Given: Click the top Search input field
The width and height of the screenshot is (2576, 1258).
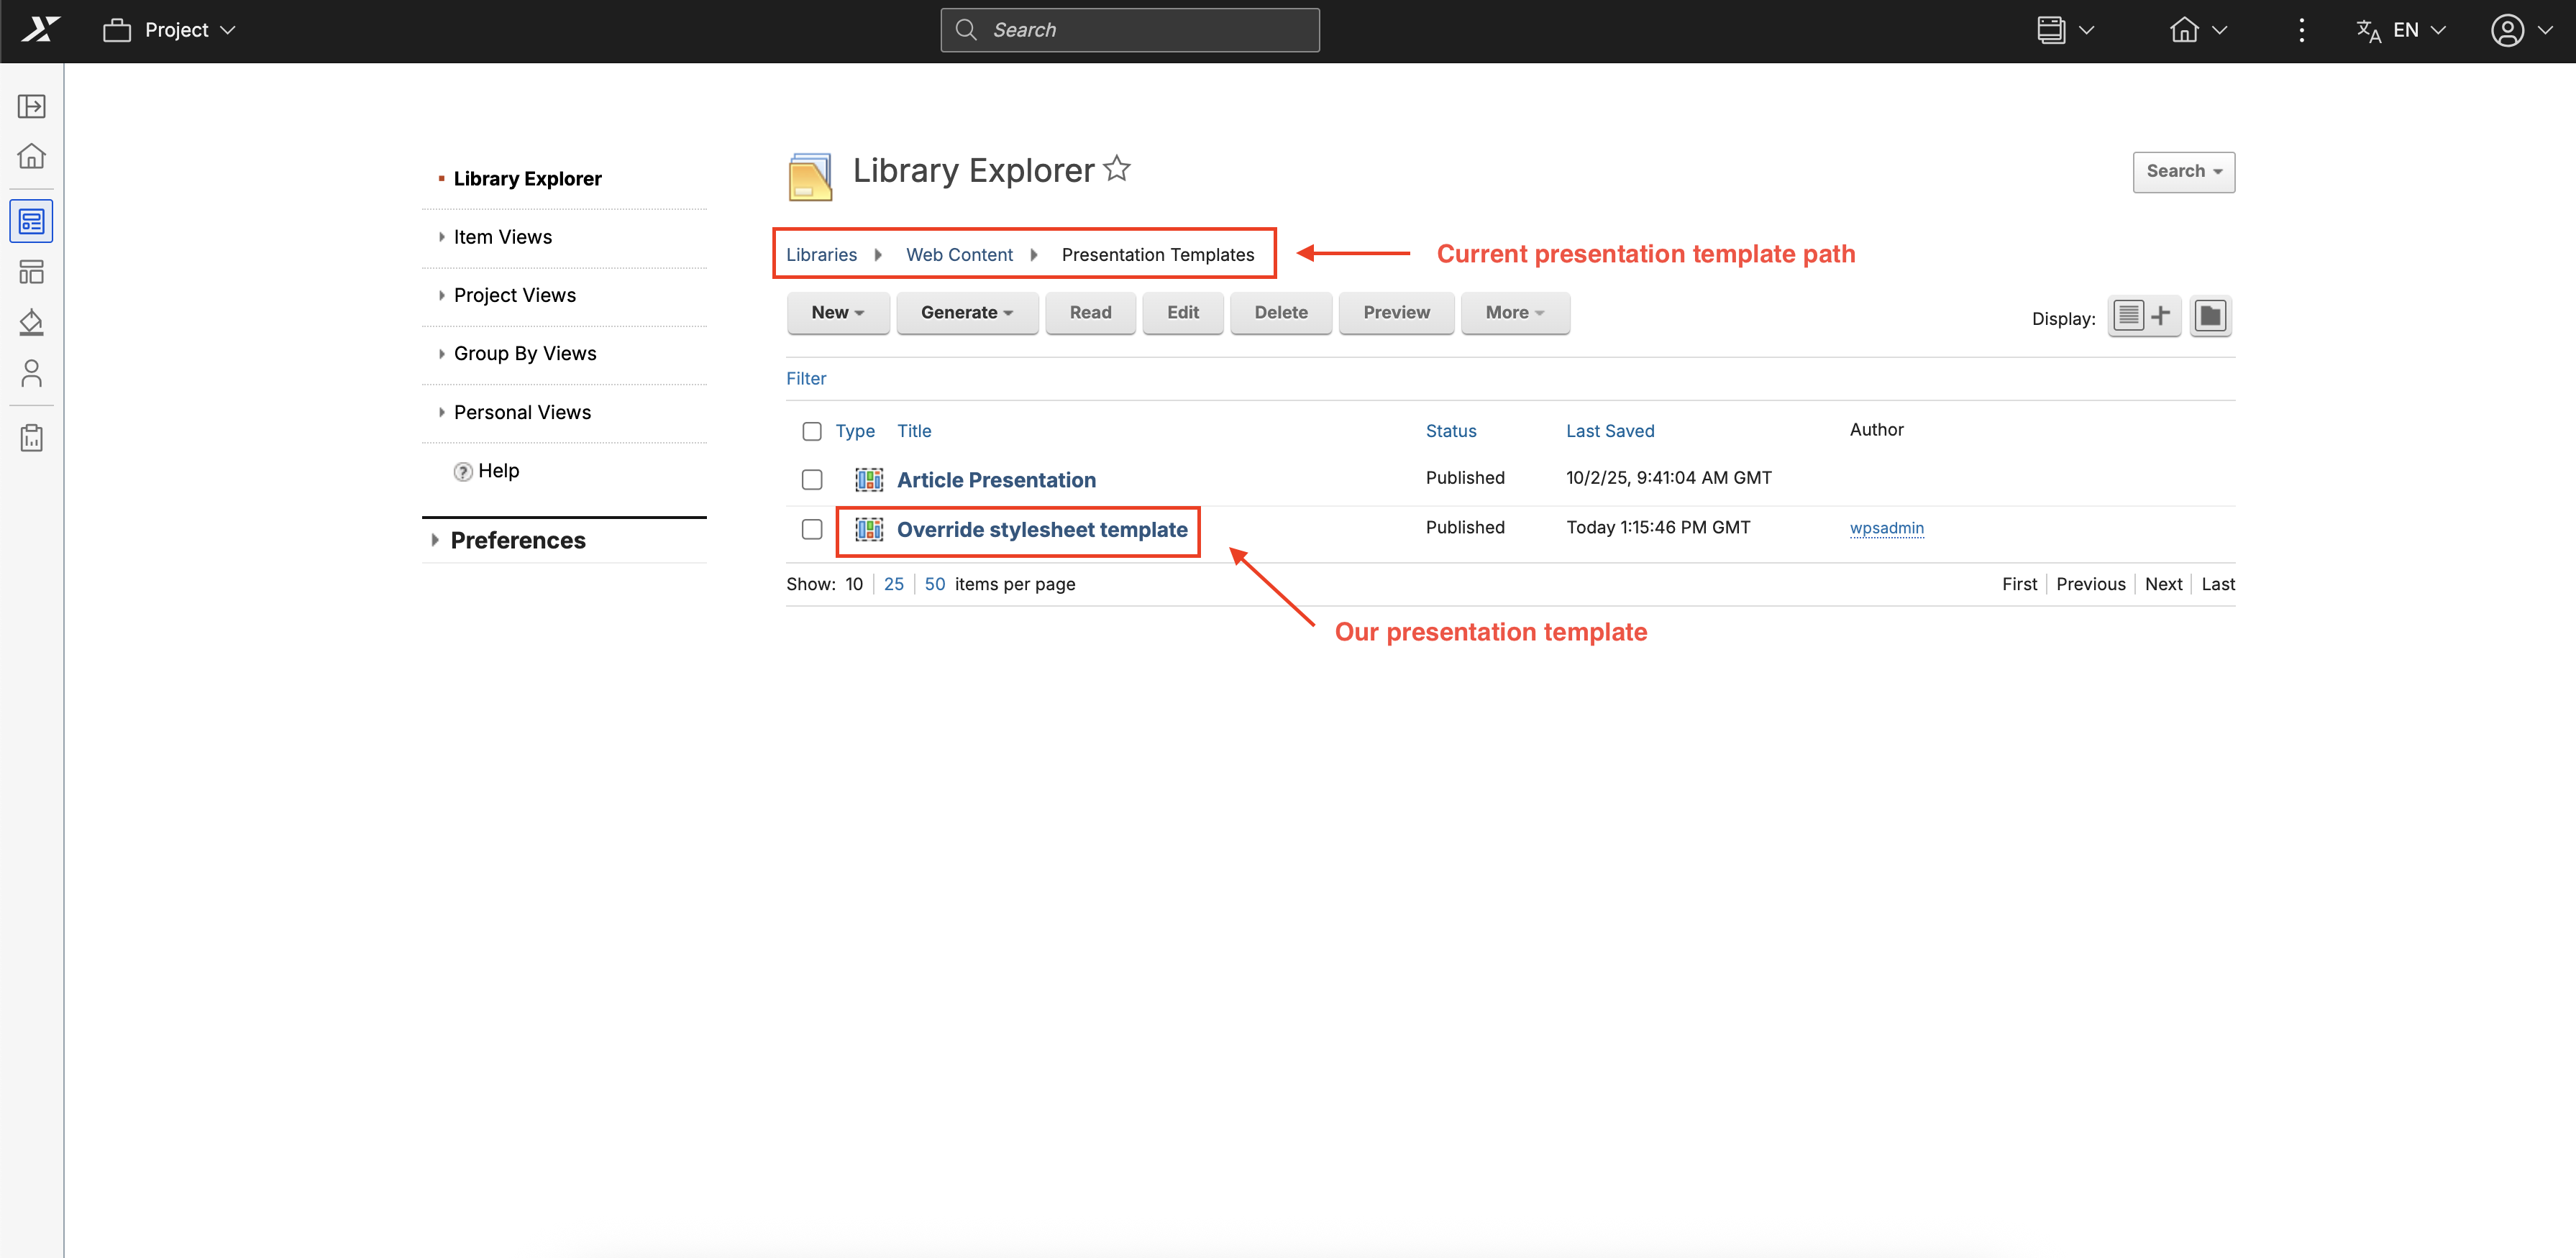Looking at the screenshot, I should coord(1130,30).
